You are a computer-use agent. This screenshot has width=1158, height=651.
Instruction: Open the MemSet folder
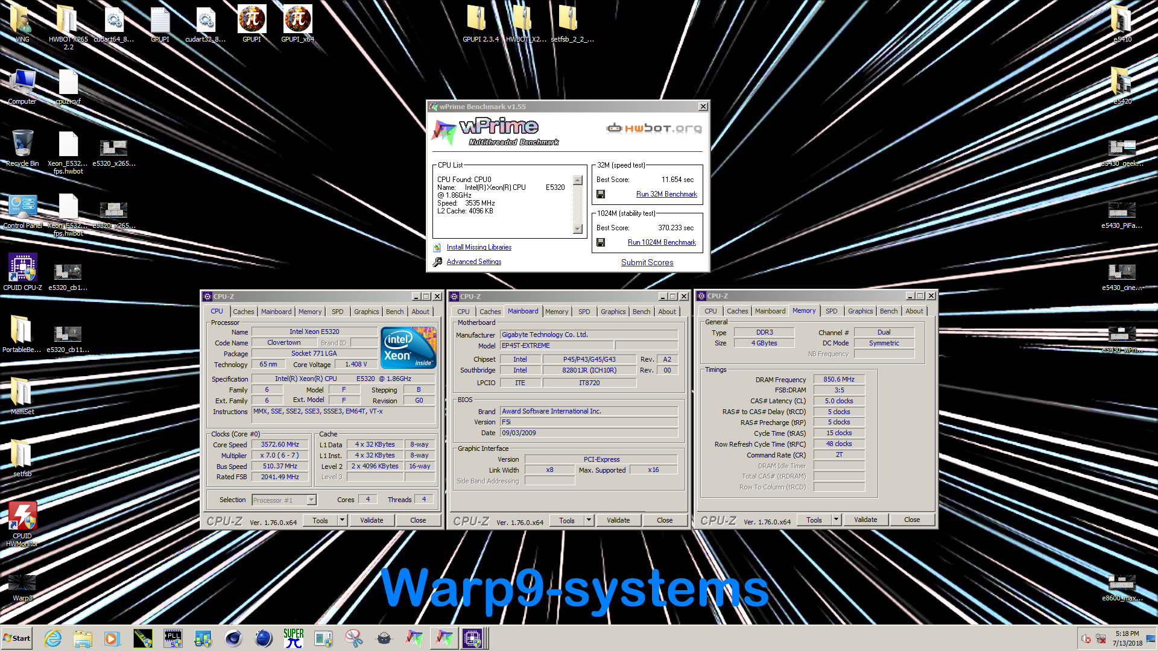click(x=22, y=397)
